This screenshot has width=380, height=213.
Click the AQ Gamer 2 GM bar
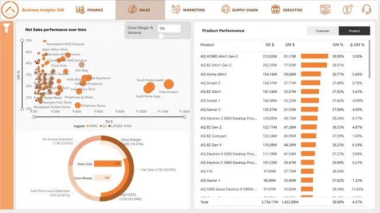pyautogui.click(x=309, y=110)
